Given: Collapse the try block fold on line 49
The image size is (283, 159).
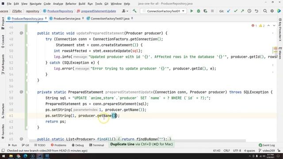Looking at the screenshot, I should (x=27, y=45).
